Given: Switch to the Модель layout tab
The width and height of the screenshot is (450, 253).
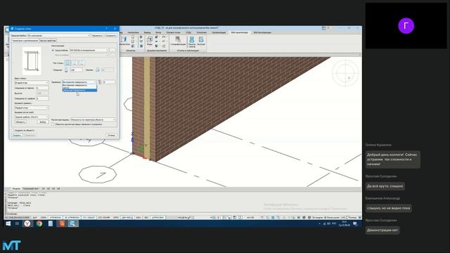Looking at the screenshot, I should tap(16, 189).
